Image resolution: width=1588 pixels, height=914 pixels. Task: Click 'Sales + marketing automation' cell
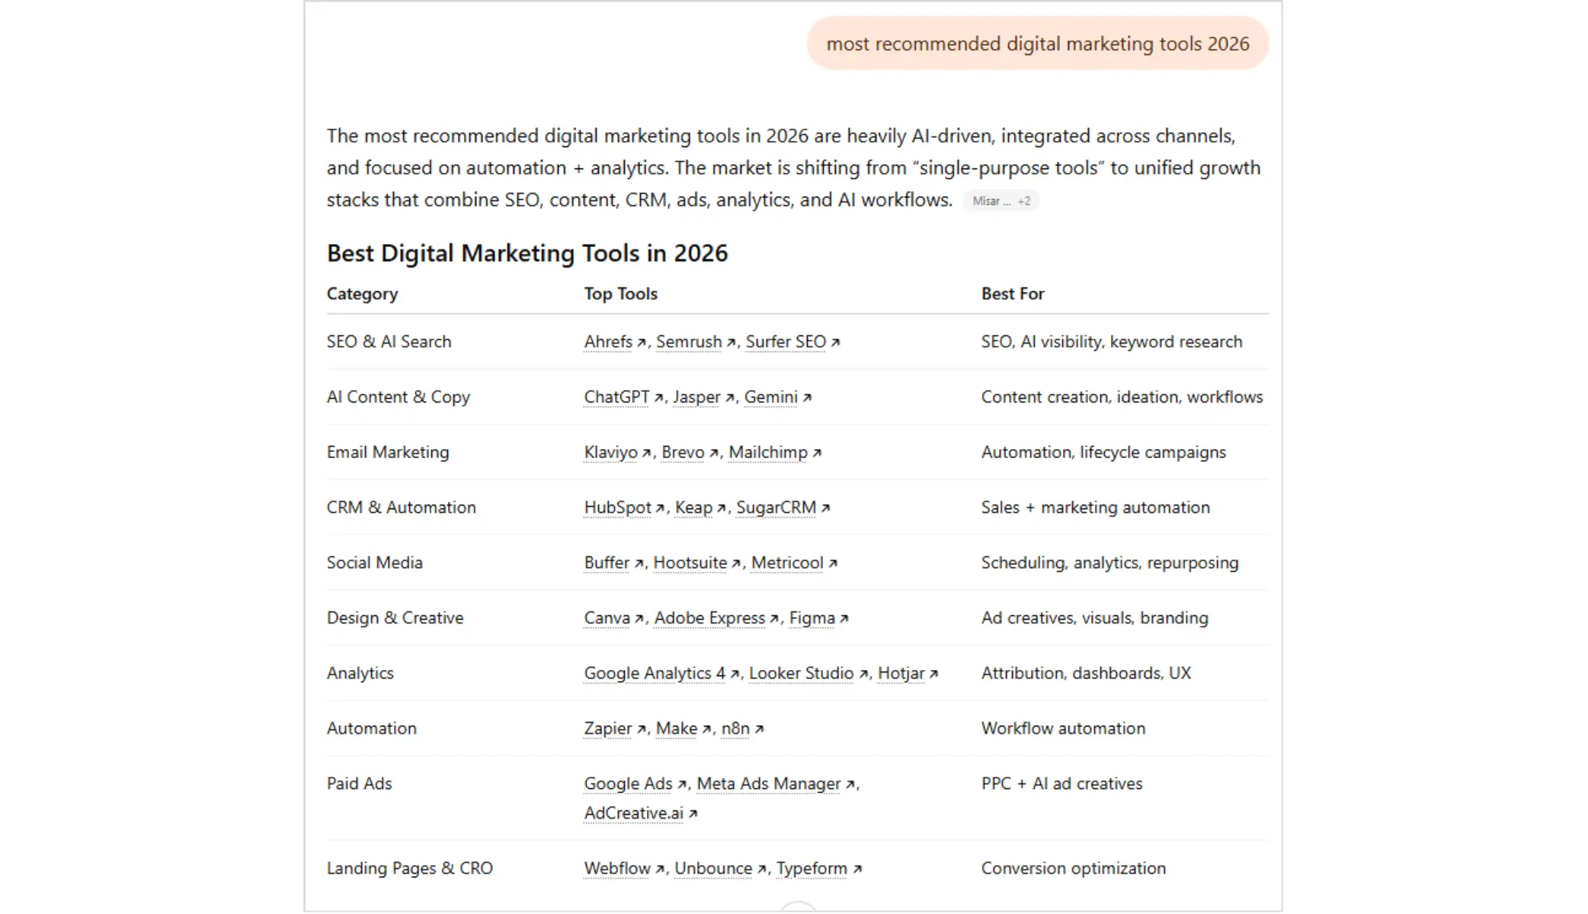click(x=1095, y=508)
